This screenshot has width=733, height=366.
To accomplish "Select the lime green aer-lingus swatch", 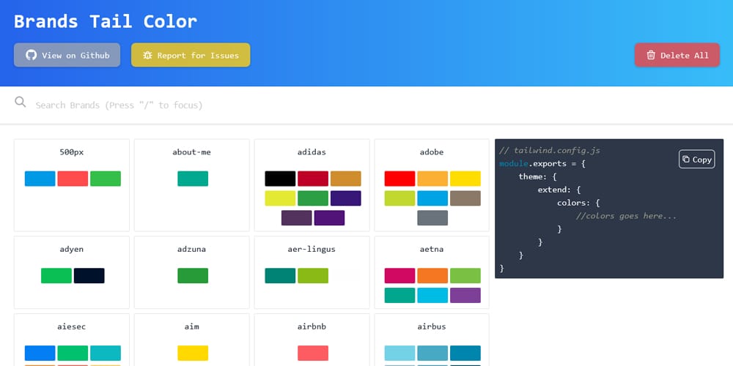I will point(313,275).
